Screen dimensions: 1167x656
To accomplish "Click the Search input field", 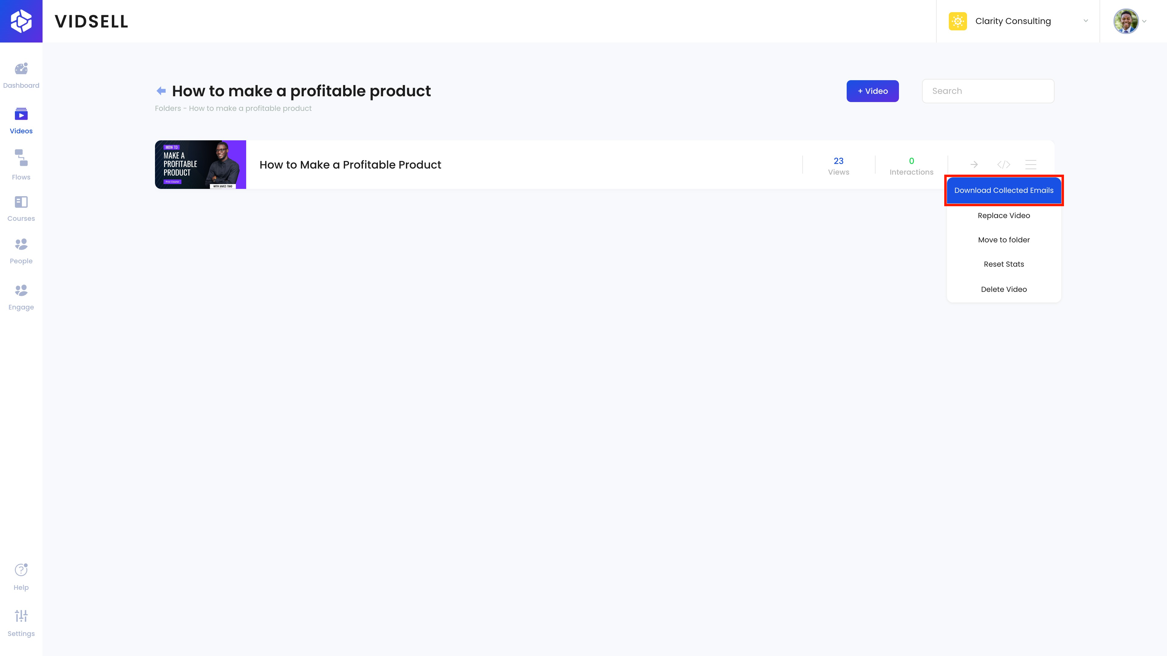I will point(988,91).
